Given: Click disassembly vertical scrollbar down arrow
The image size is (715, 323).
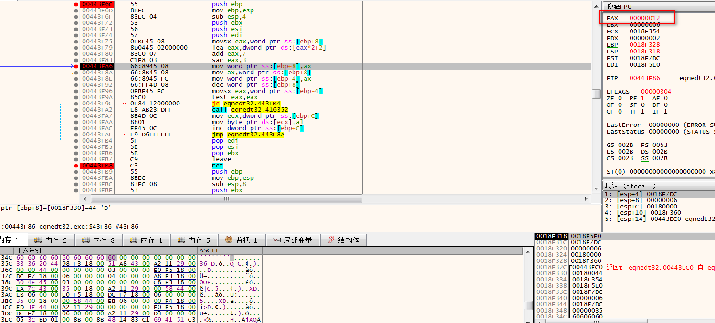Looking at the screenshot, I should pos(596,189).
